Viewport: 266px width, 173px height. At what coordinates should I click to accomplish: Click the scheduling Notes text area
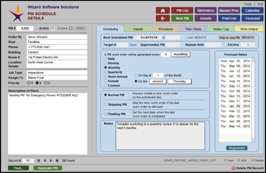pos(160,136)
